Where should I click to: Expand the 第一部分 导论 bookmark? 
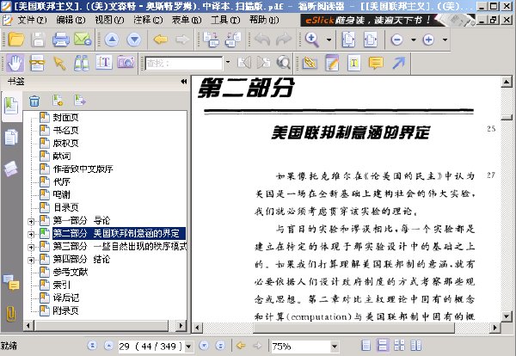[31, 222]
